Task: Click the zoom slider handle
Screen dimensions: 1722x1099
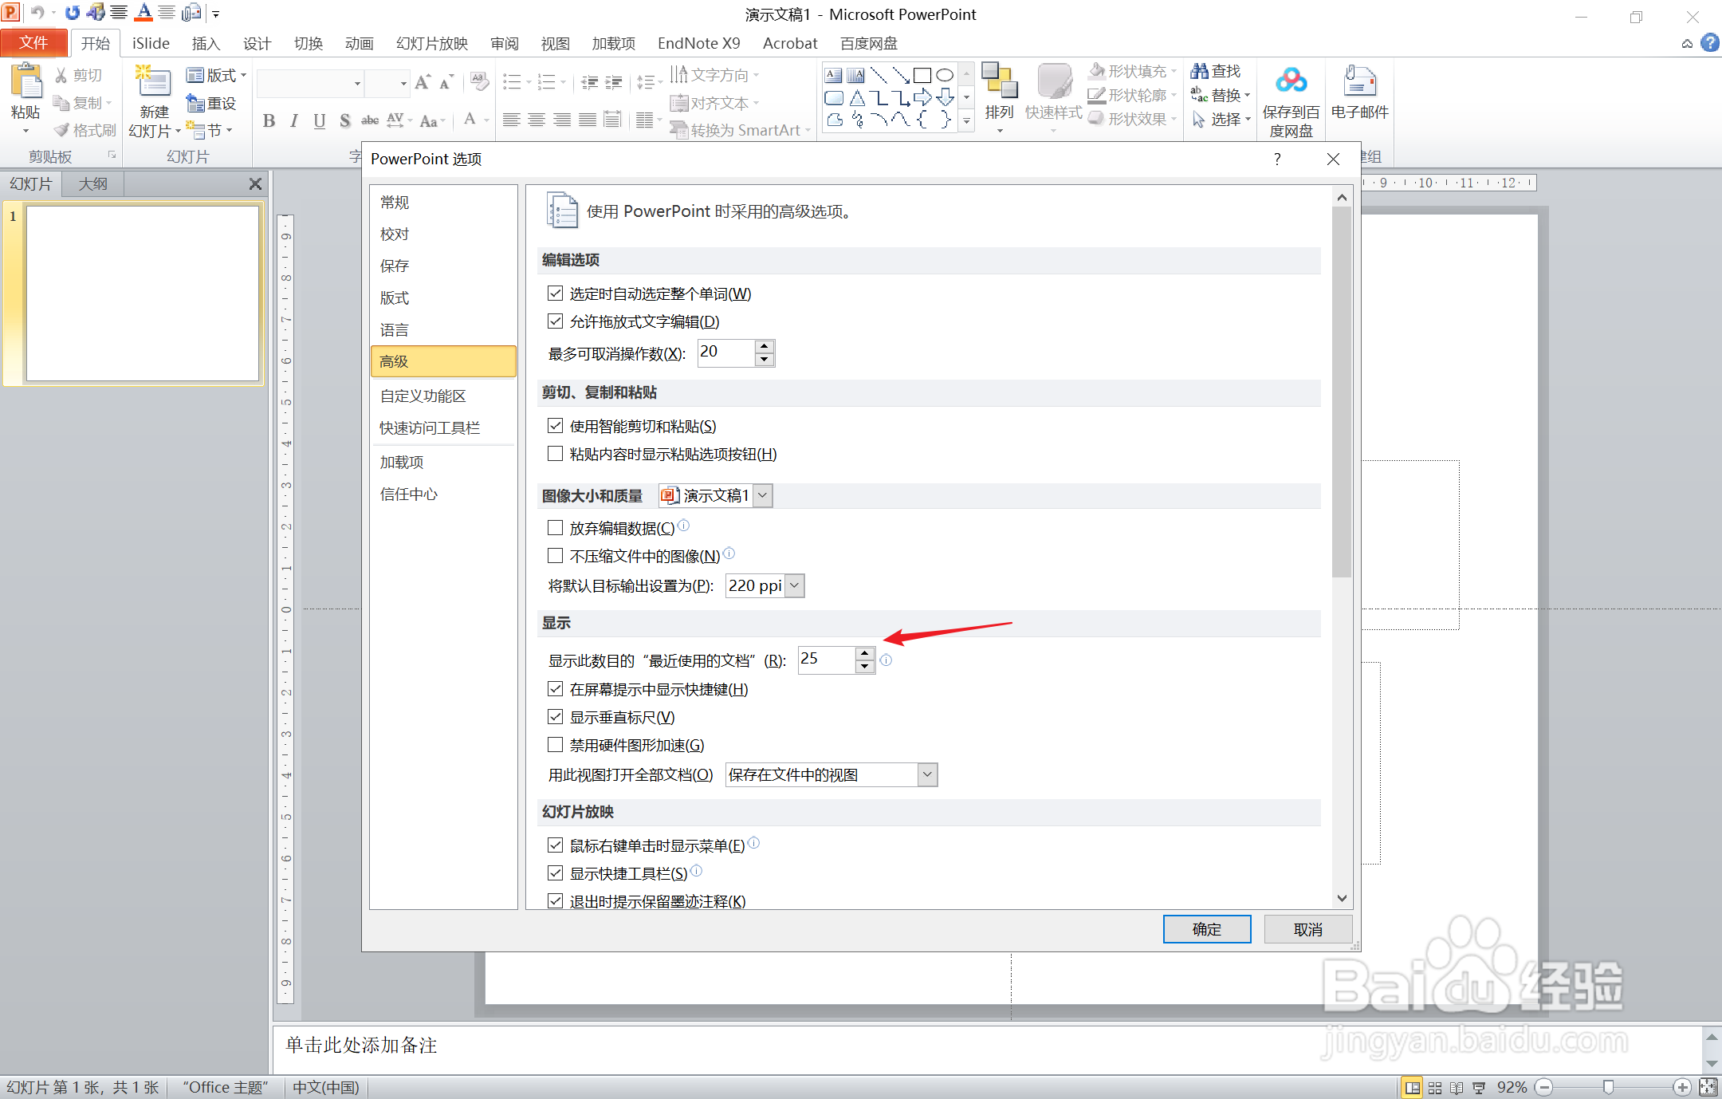Action: coord(1609,1087)
